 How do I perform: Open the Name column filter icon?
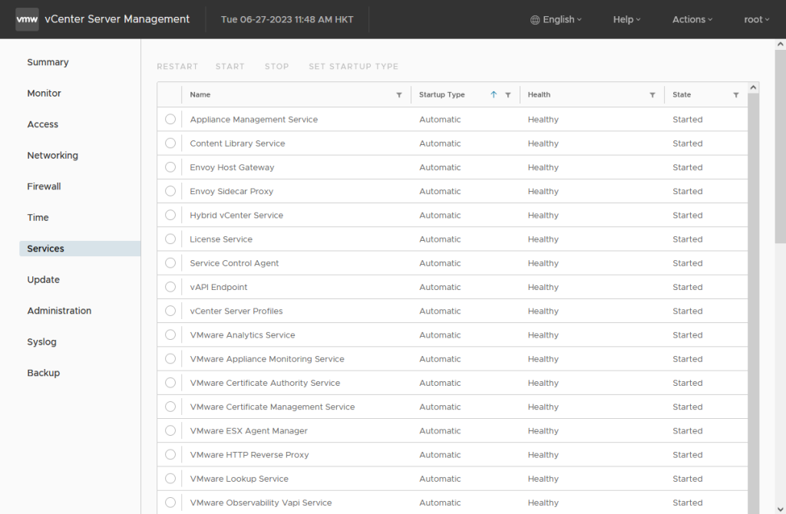[x=399, y=94]
